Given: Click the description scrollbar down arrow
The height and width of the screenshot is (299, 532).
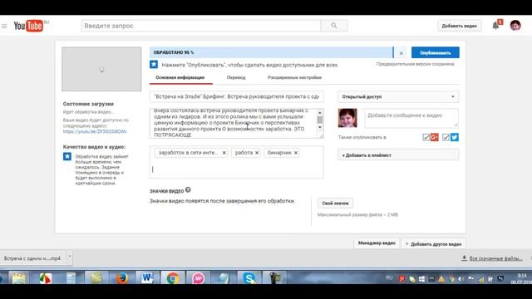Looking at the screenshot, I should [x=319, y=127].
